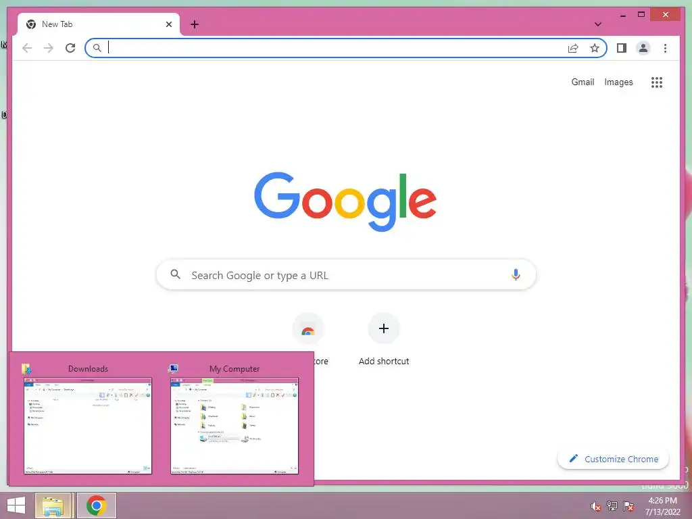Open the Images link
Viewport: 692px width, 519px height.
coord(618,82)
